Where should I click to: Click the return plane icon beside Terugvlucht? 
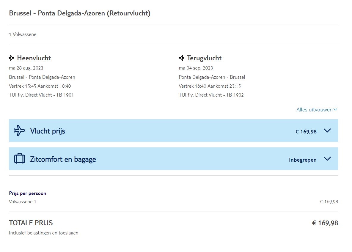point(182,58)
